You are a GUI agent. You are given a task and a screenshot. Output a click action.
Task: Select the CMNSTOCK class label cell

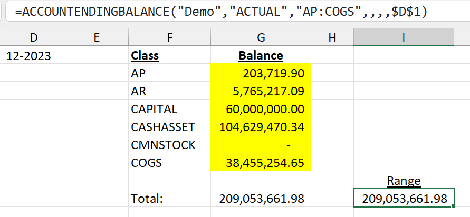170,144
